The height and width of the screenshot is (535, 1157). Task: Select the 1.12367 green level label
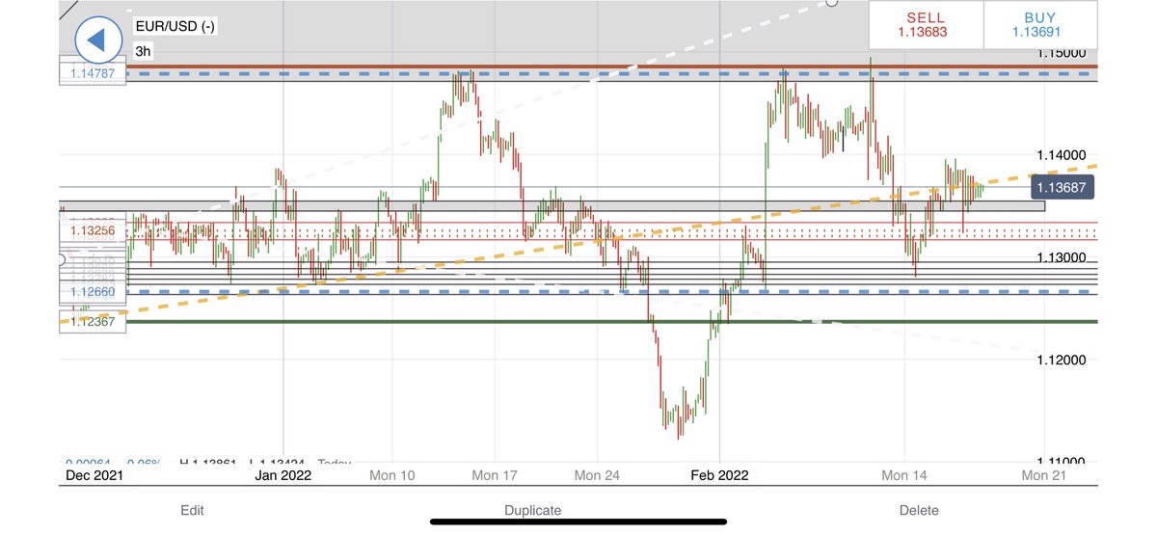(93, 322)
